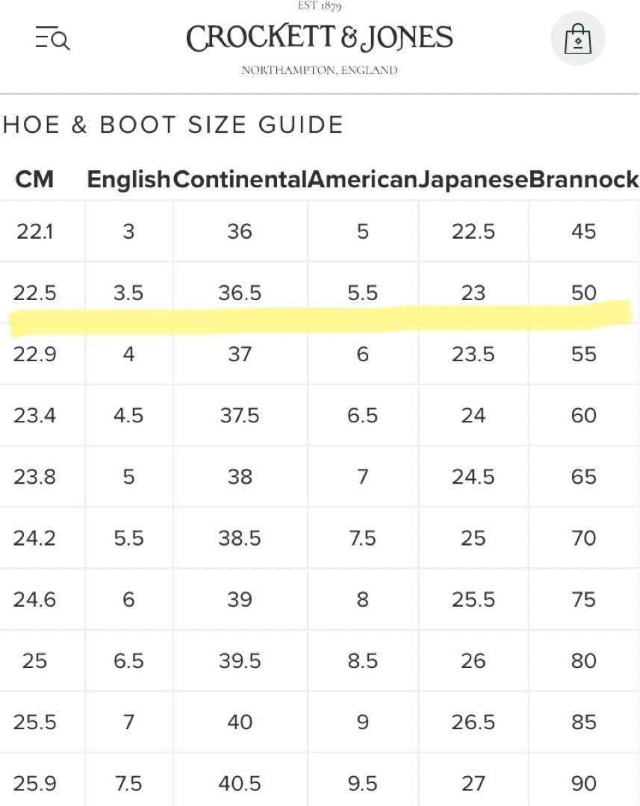This screenshot has height=806, width=640.
Task: Click the English size 4.5 cell
Action: point(128,416)
